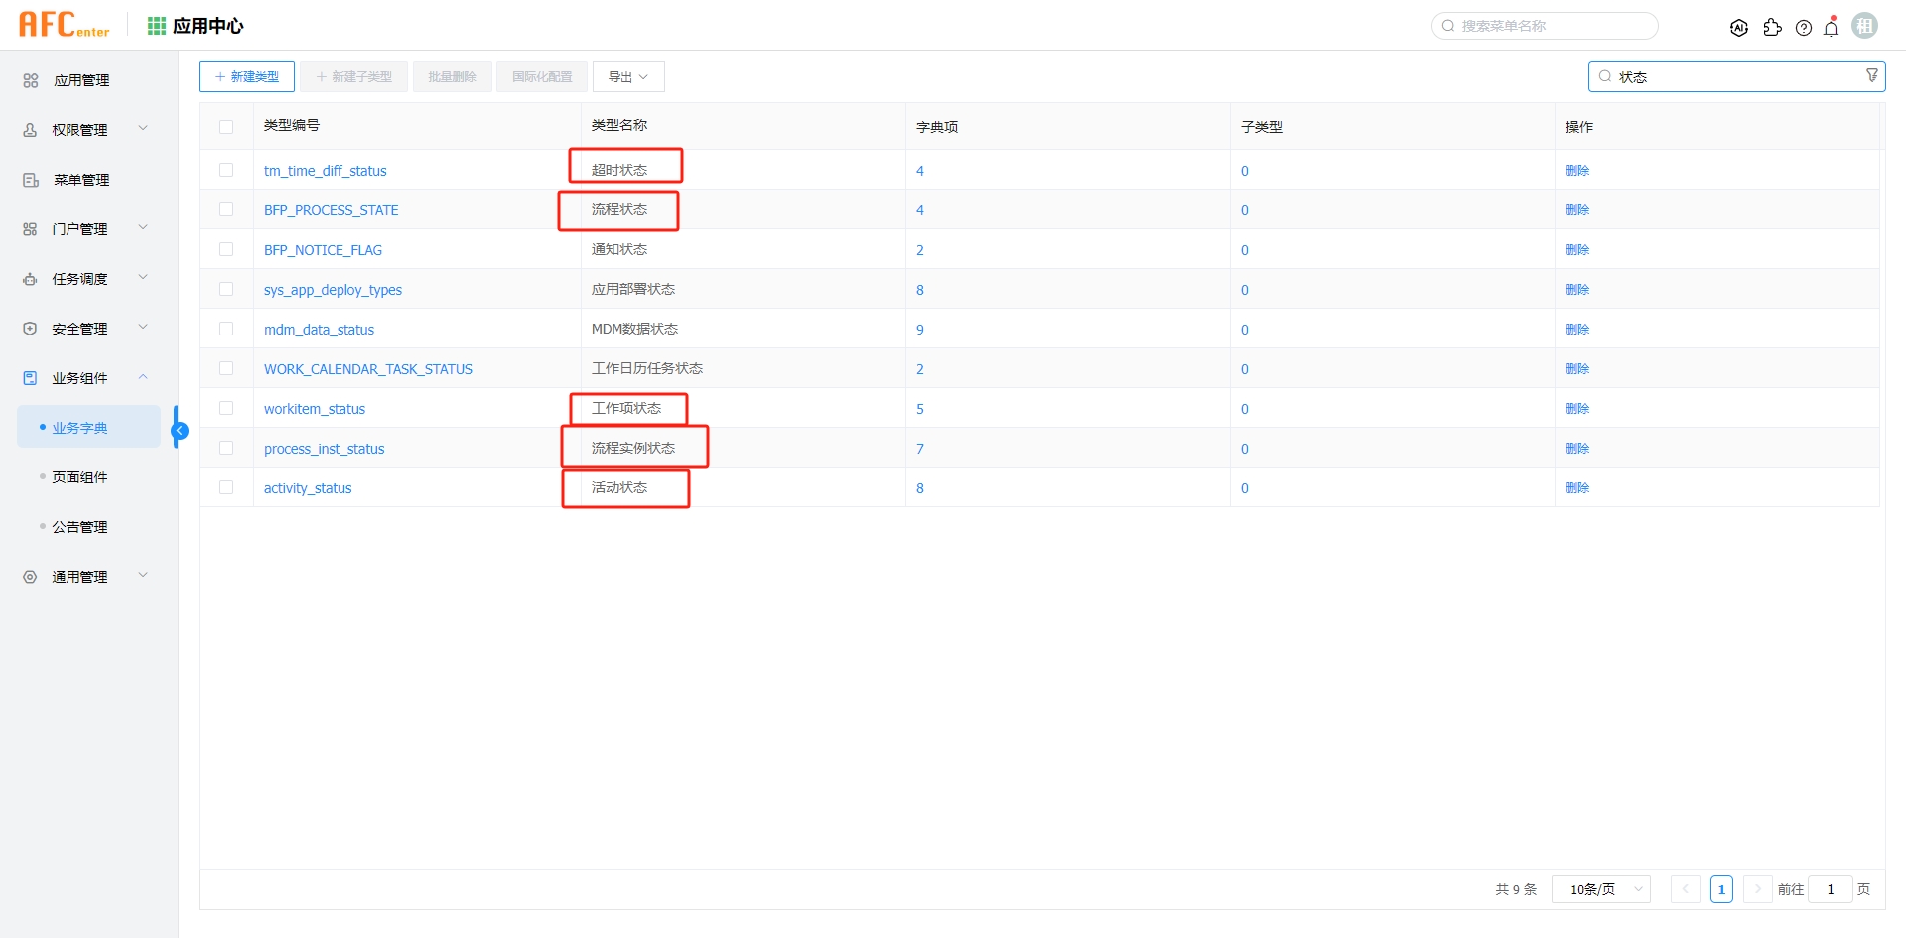
Task: Select the 菜单管理 sidebar item
Action: tap(82, 180)
